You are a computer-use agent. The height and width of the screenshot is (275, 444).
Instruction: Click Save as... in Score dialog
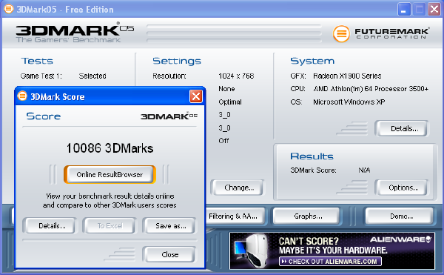pos(171,225)
